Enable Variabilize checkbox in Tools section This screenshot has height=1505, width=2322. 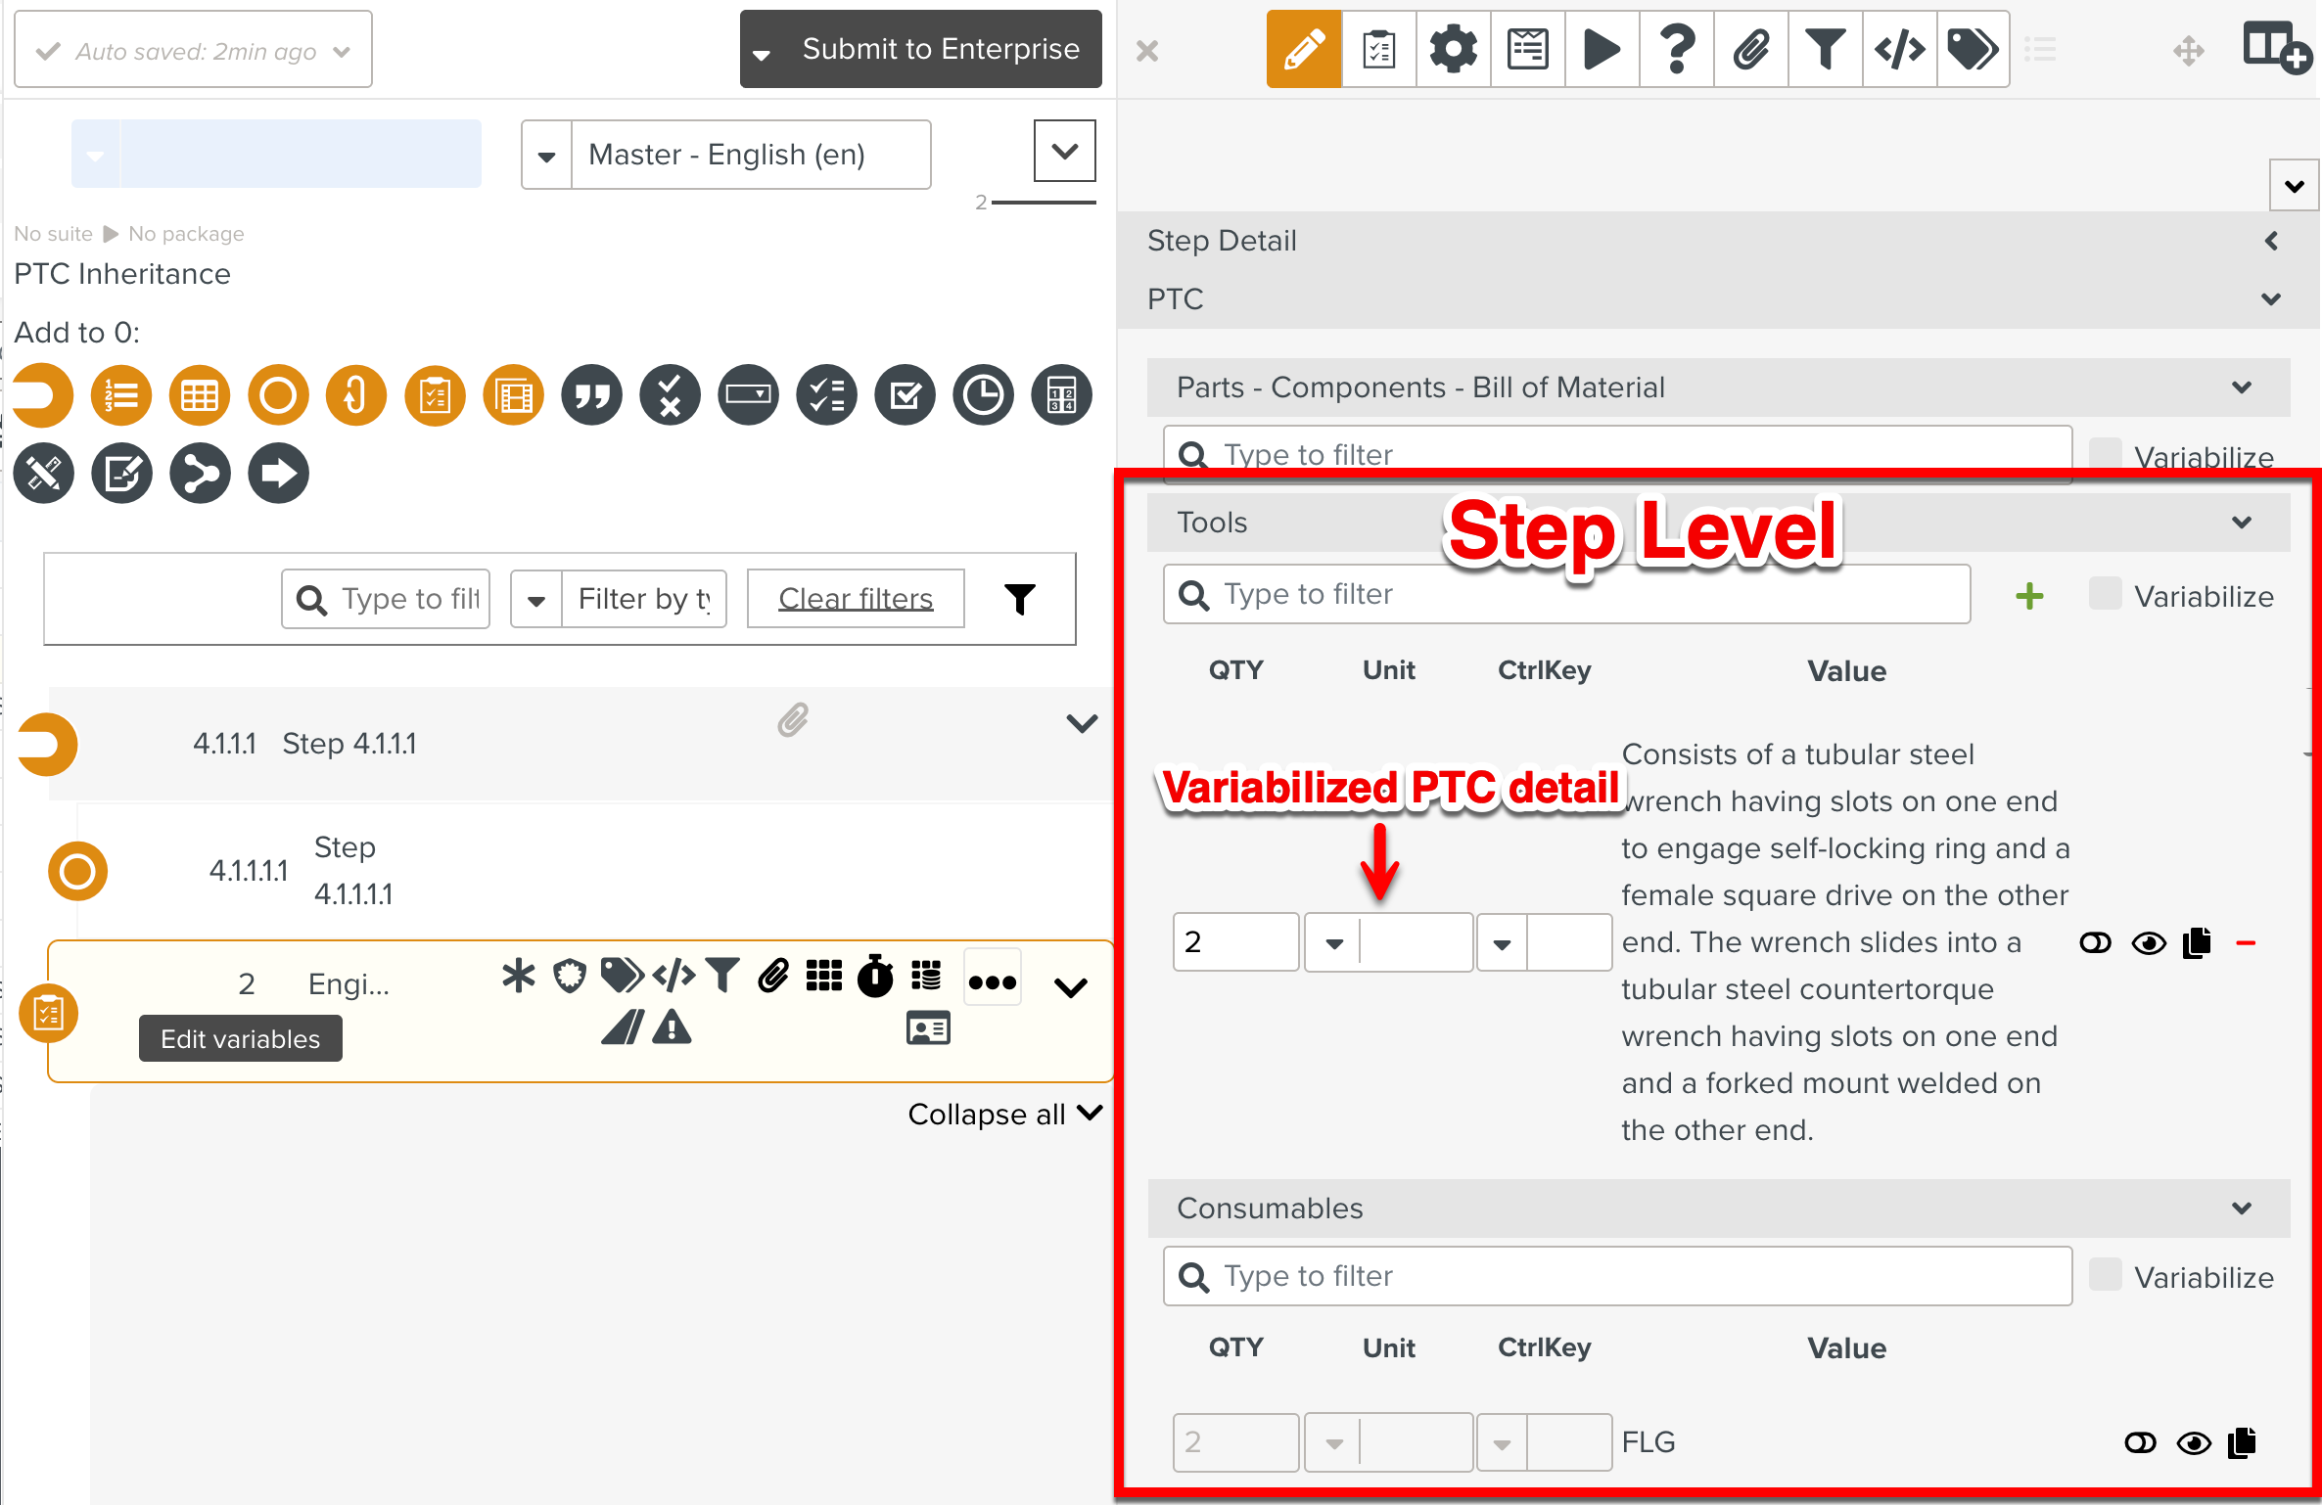2104,594
